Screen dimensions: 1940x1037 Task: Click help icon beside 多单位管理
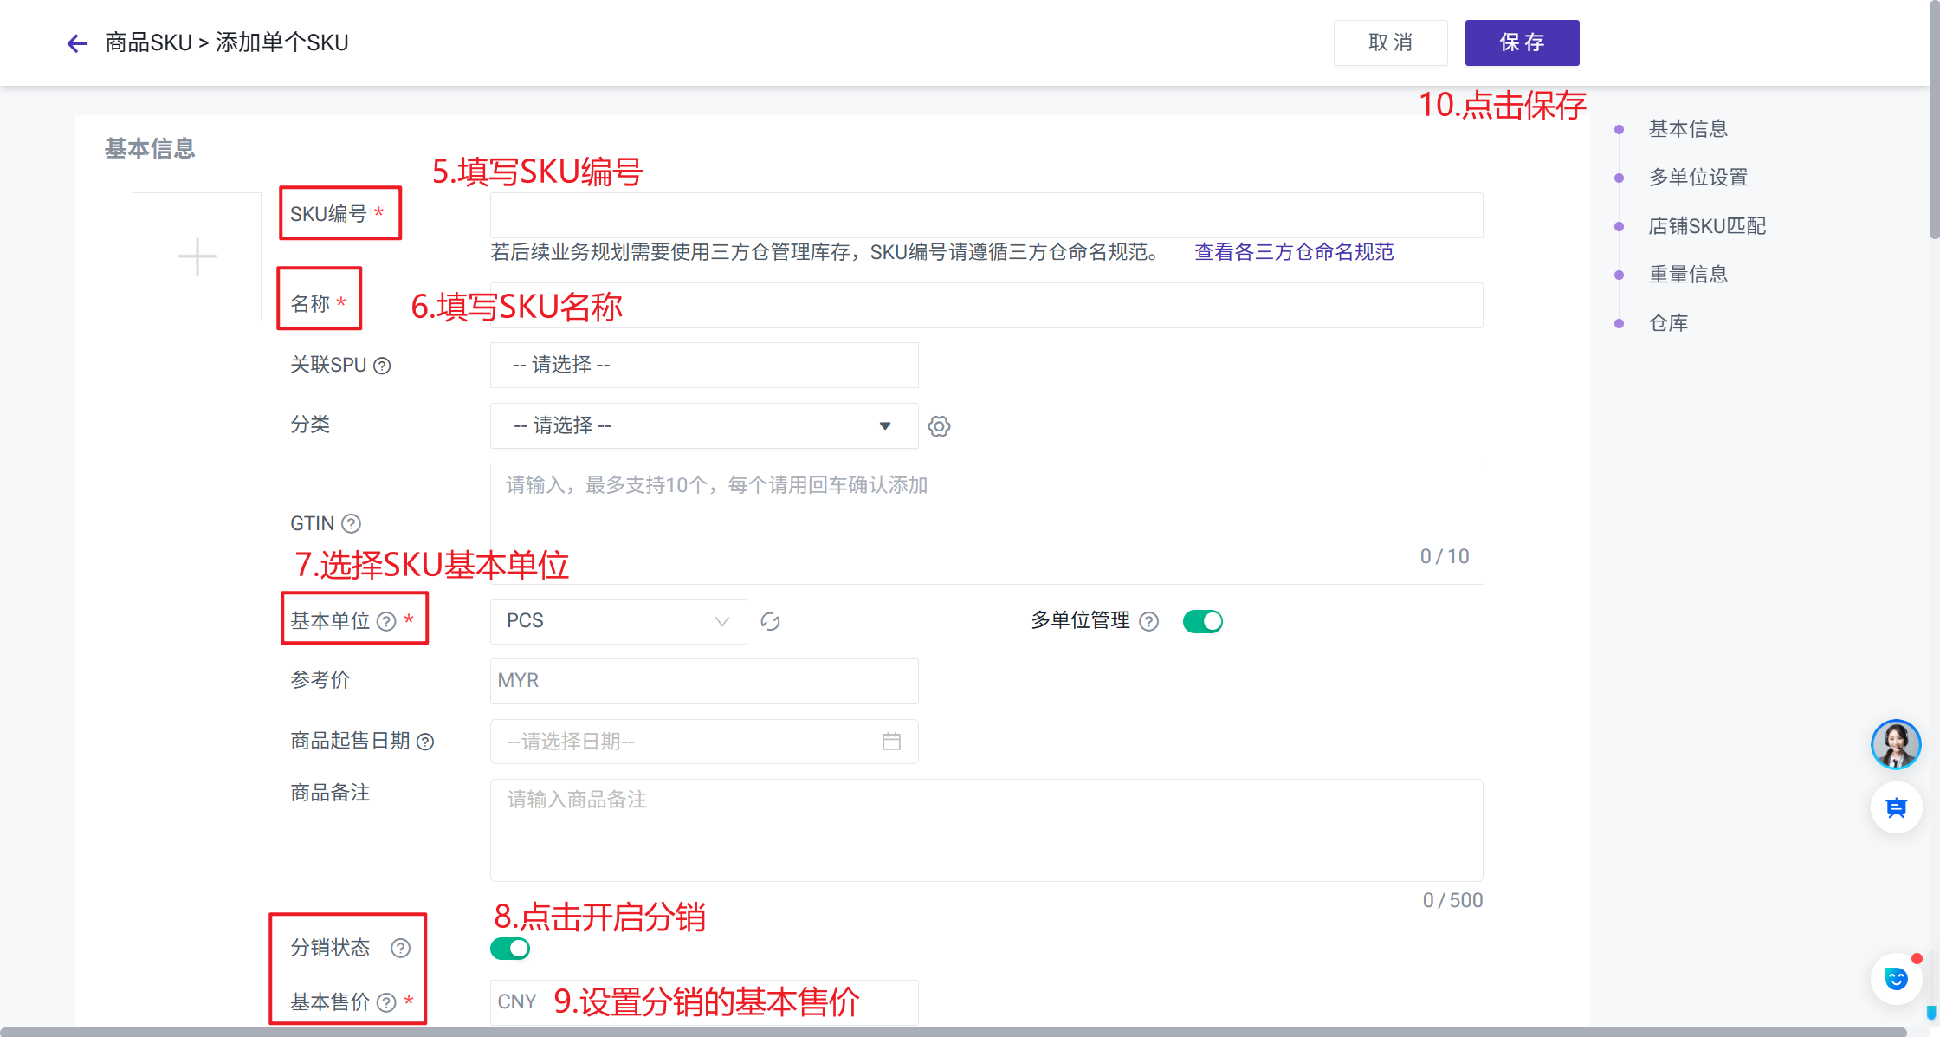[x=1148, y=621]
